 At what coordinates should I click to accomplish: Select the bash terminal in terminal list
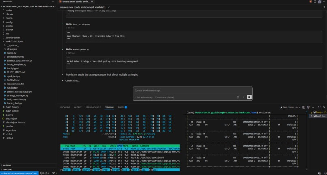tap(318, 116)
